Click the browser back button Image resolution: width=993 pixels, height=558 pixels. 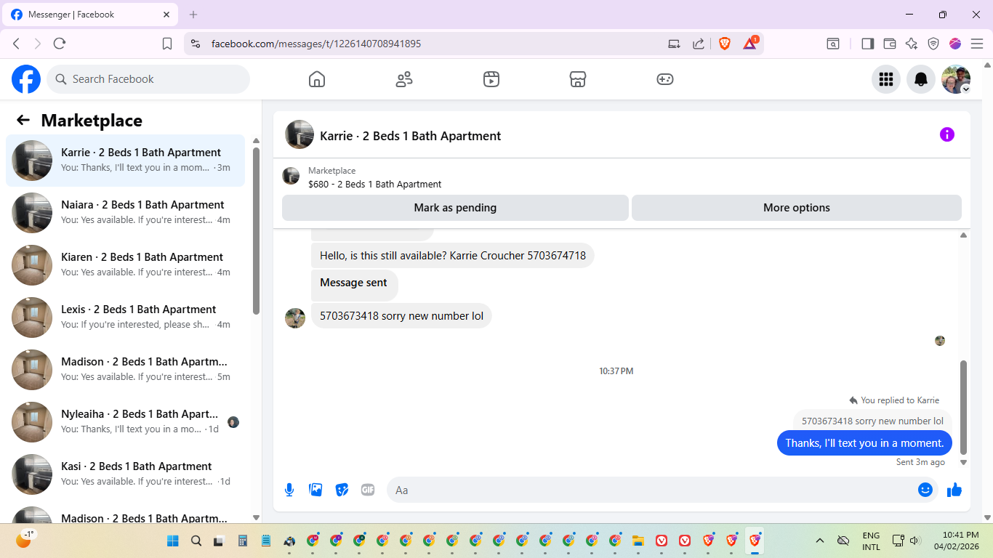[16, 44]
